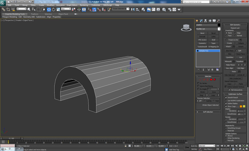249x151 pixels.
Task: Collapse the Selection rollout
Action: coord(208,76)
